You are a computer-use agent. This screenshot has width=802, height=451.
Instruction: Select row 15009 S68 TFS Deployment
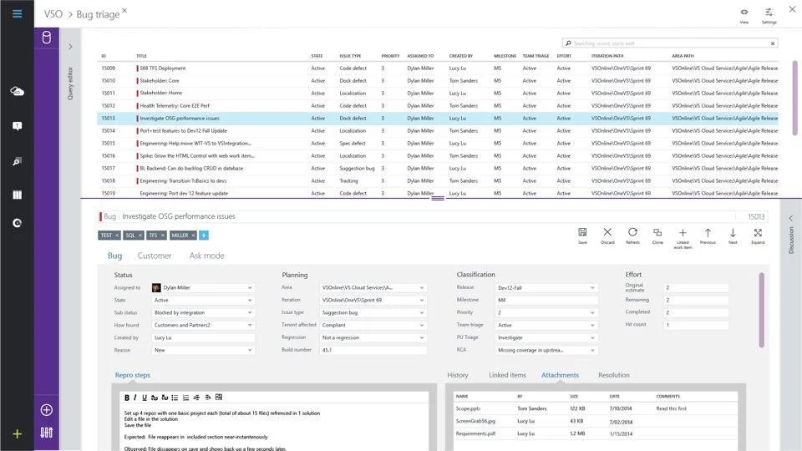pyautogui.click(x=438, y=68)
